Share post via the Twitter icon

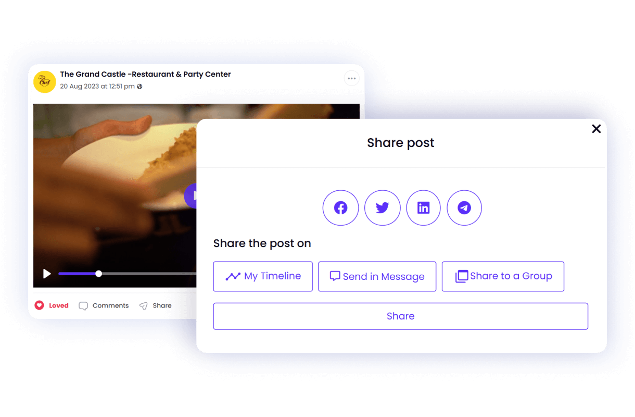(382, 208)
